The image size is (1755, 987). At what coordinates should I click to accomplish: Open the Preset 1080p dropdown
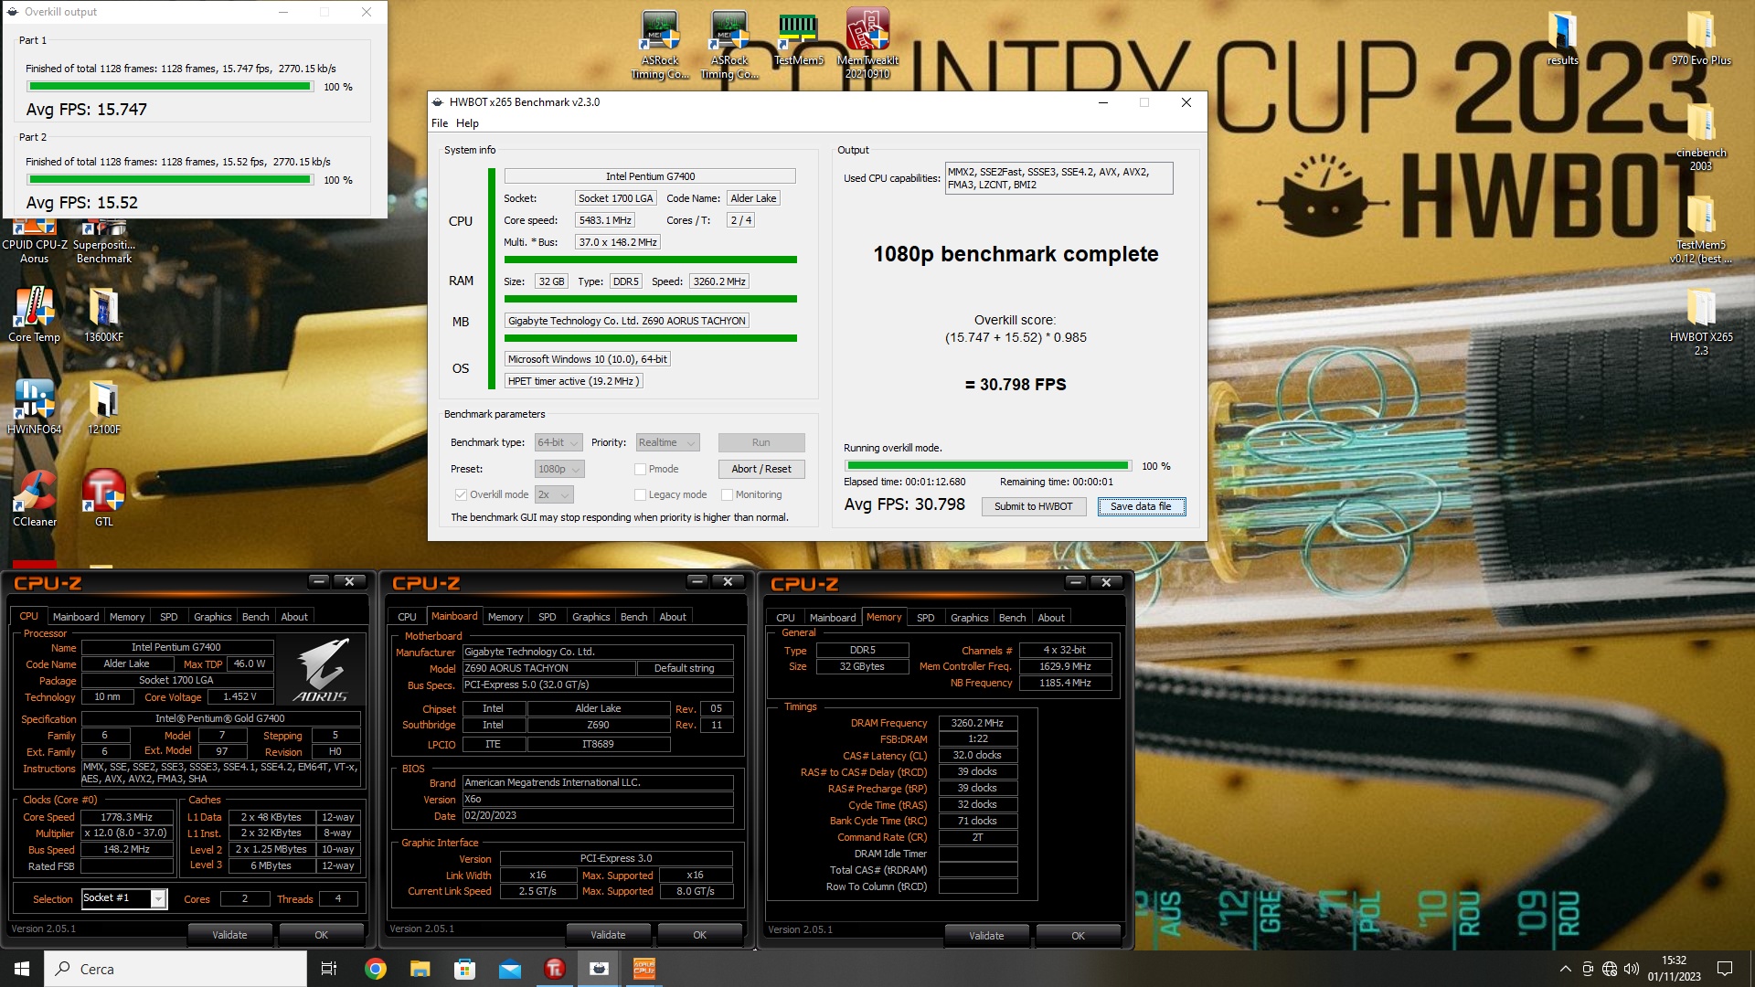pyautogui.click(x=559, y=469)
